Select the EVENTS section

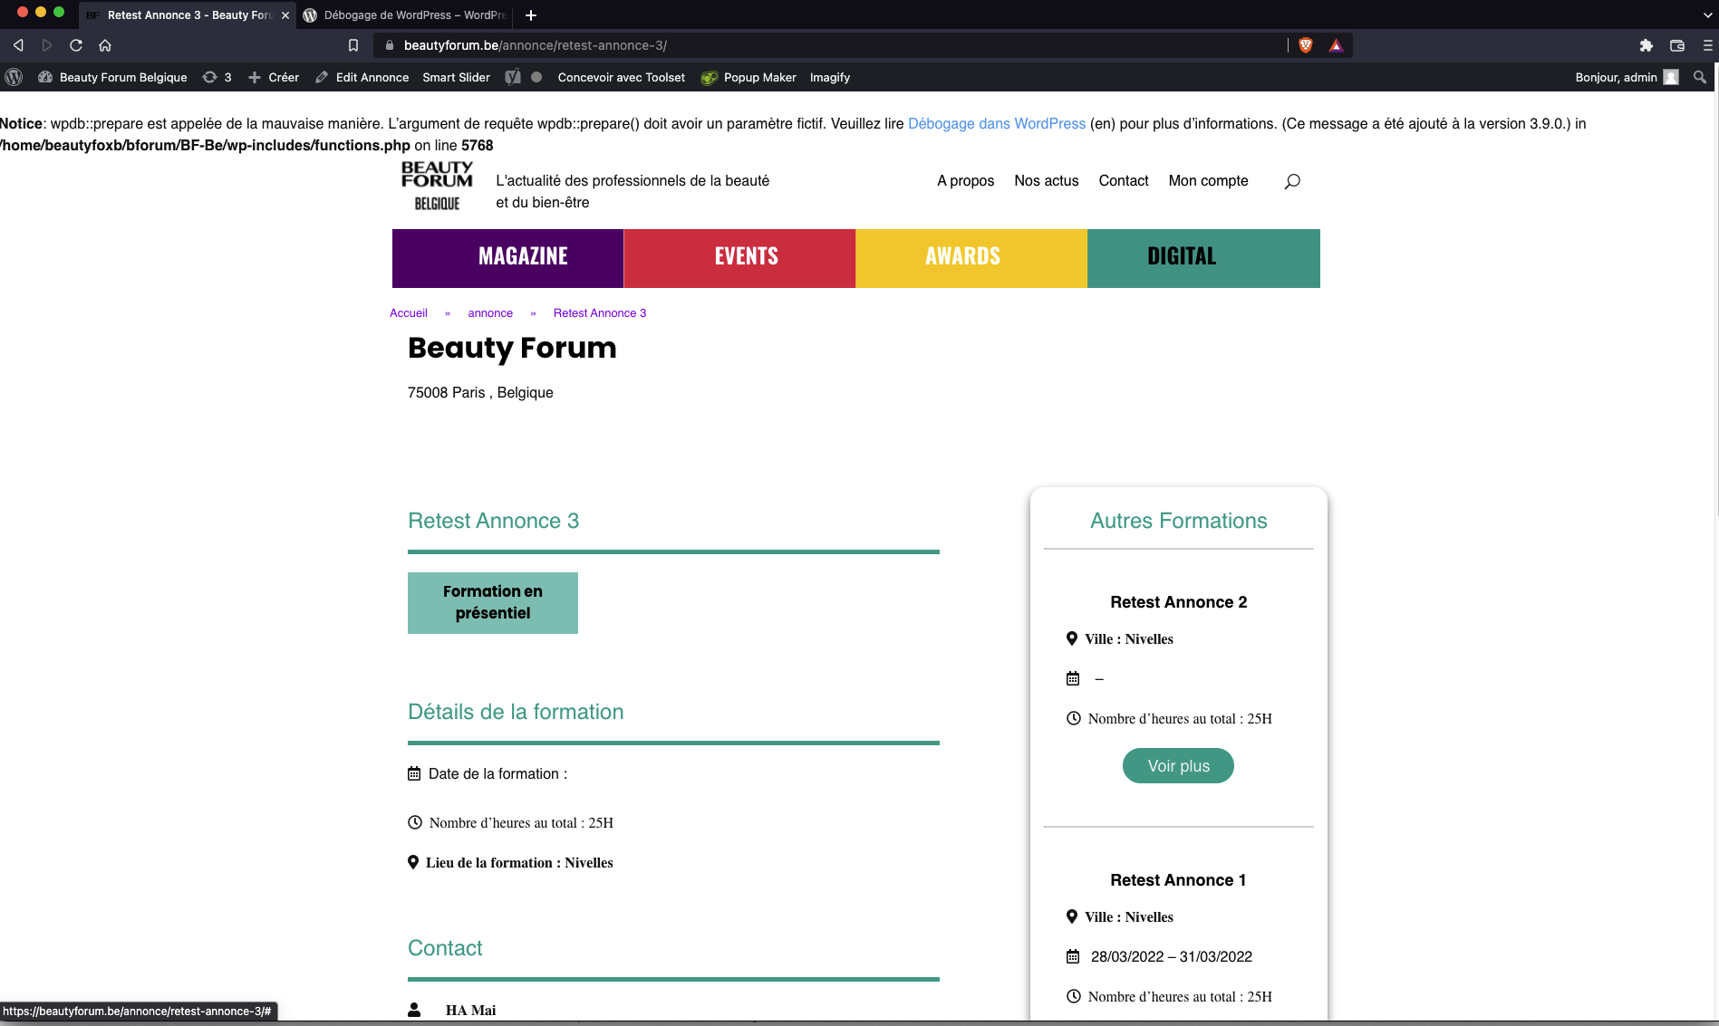[739, 258]
